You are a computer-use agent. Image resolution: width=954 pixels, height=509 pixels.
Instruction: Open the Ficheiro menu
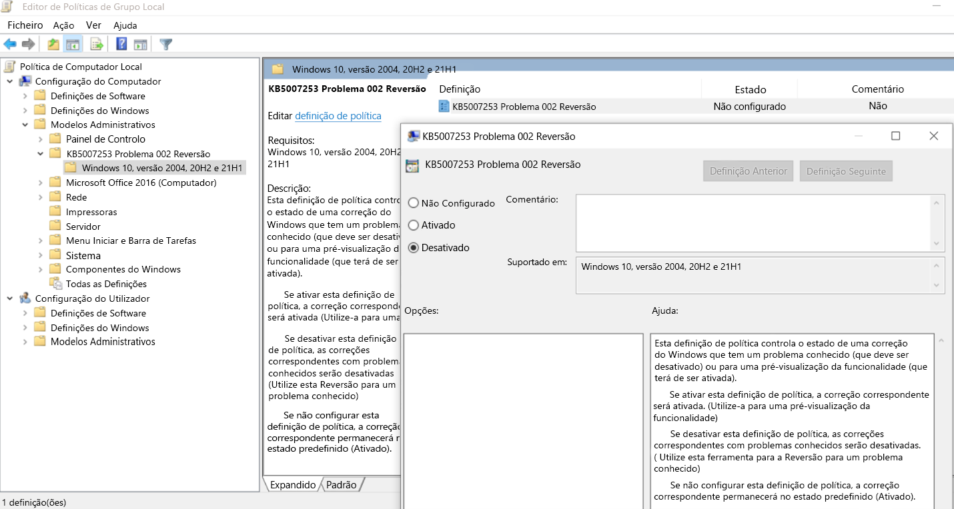25,25
